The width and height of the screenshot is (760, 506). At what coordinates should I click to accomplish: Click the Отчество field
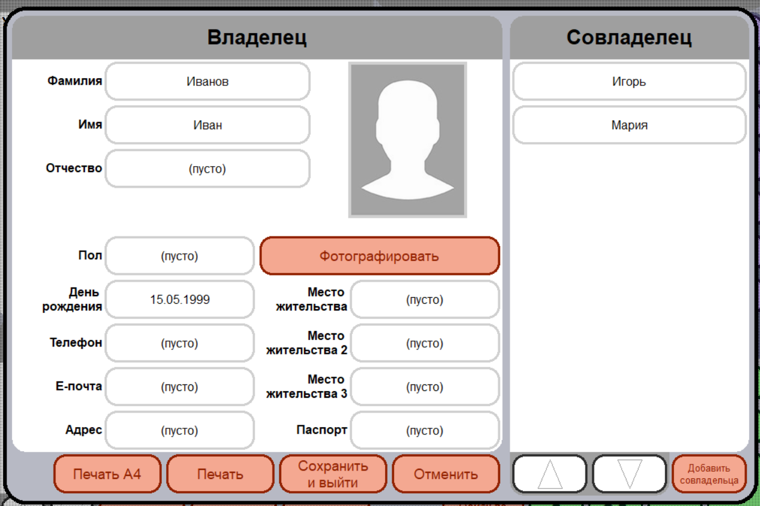click(x=208, y=169)
